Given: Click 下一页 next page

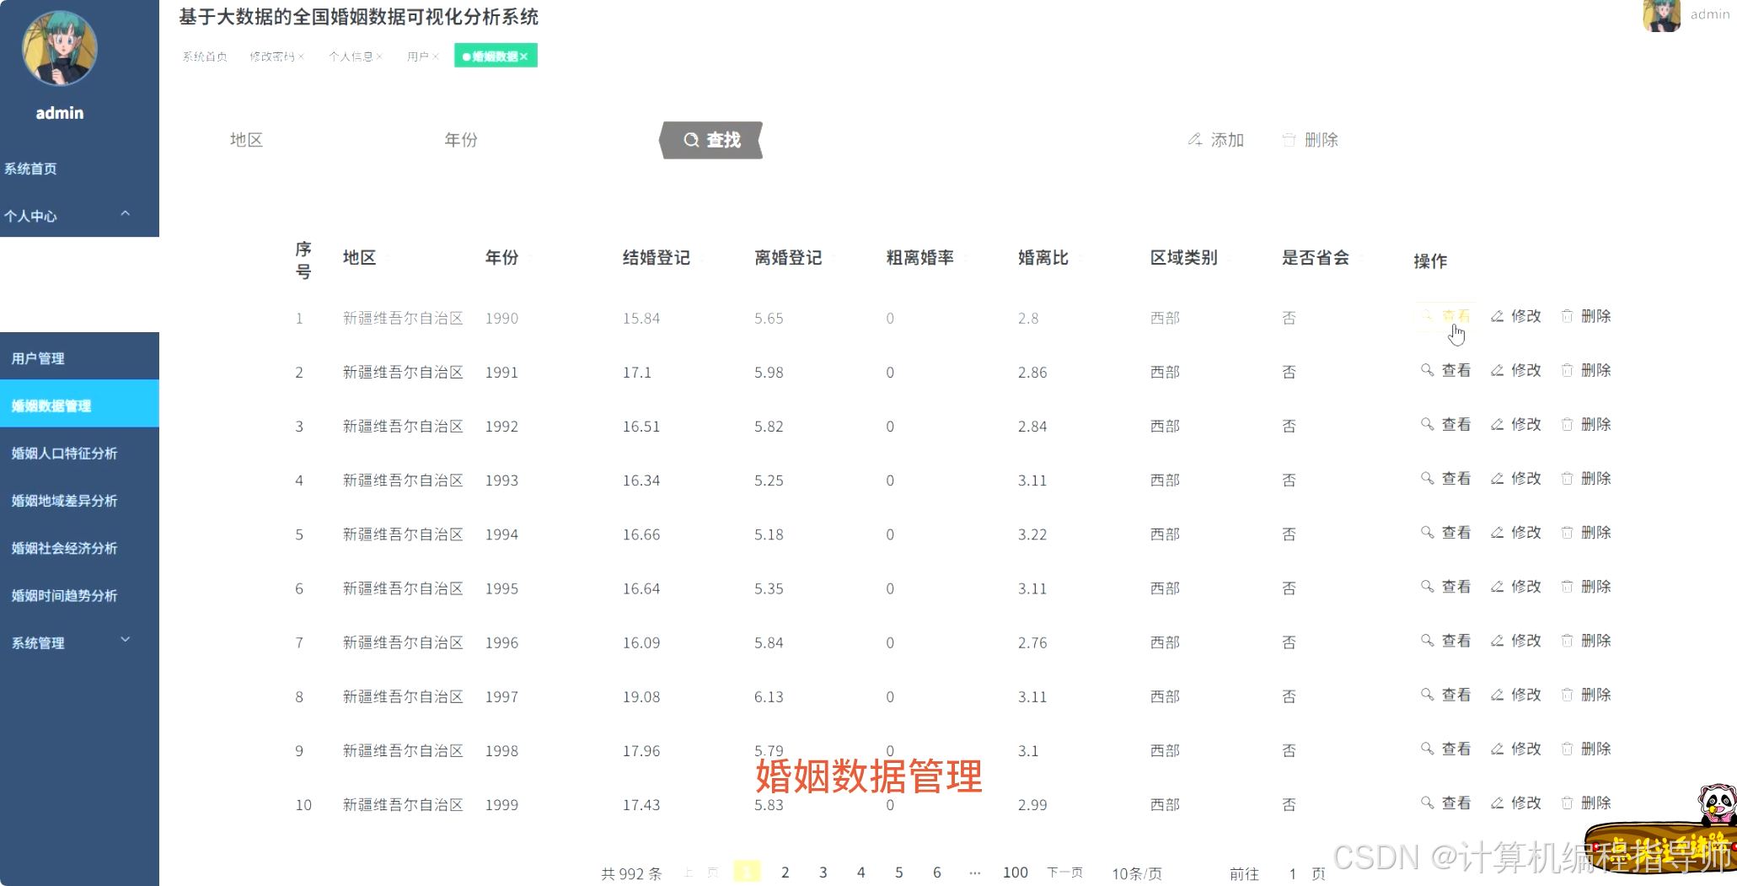Looking at the screenshot, I should pyautogui.click(x=1064, y=873).
